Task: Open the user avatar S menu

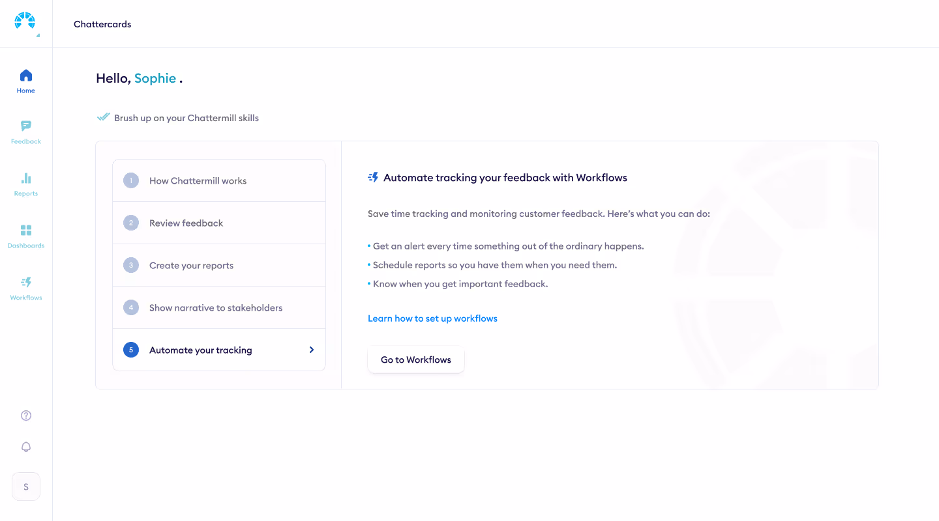Action: (26, 486)
